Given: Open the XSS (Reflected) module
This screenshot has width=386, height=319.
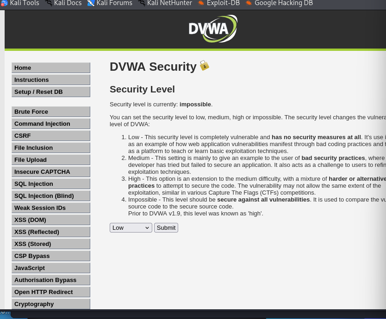Looking at the screenshot, I should (51, 232).
